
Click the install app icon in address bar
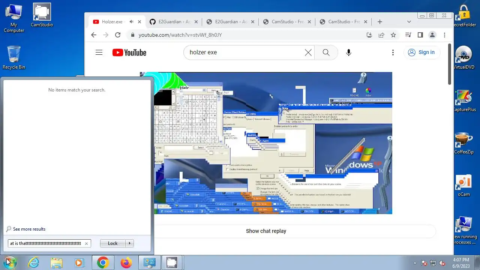(369, 35)
